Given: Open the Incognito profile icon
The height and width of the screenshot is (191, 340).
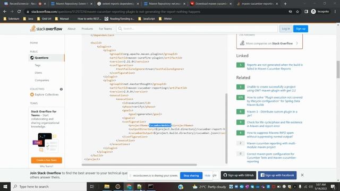Looking at the screenshot, I should [313, 12].
